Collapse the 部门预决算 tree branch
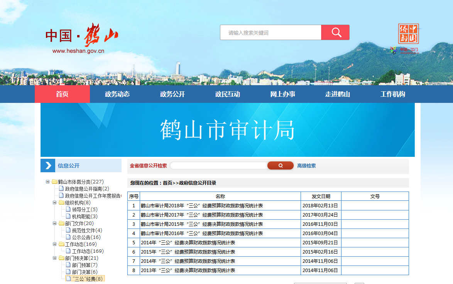This screenshot has height=284, width=453. 55,258
